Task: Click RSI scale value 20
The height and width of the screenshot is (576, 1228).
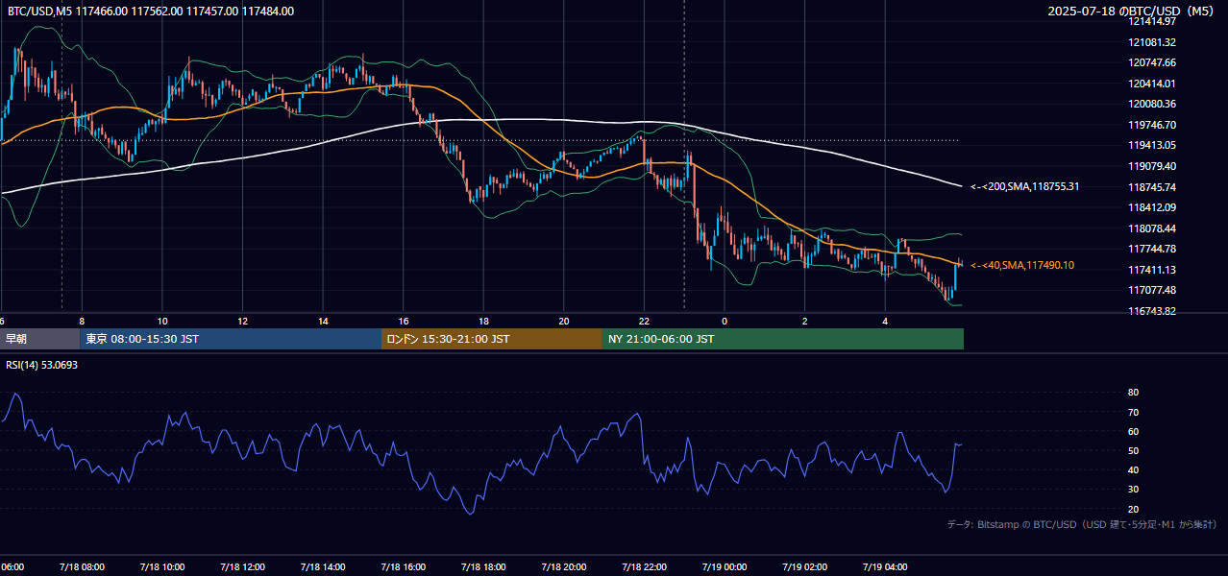Action: (x=1134, y=509)
